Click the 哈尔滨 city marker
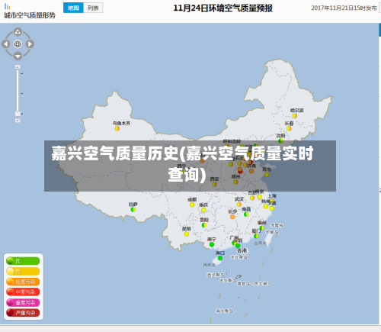 (x=295, y=116)
